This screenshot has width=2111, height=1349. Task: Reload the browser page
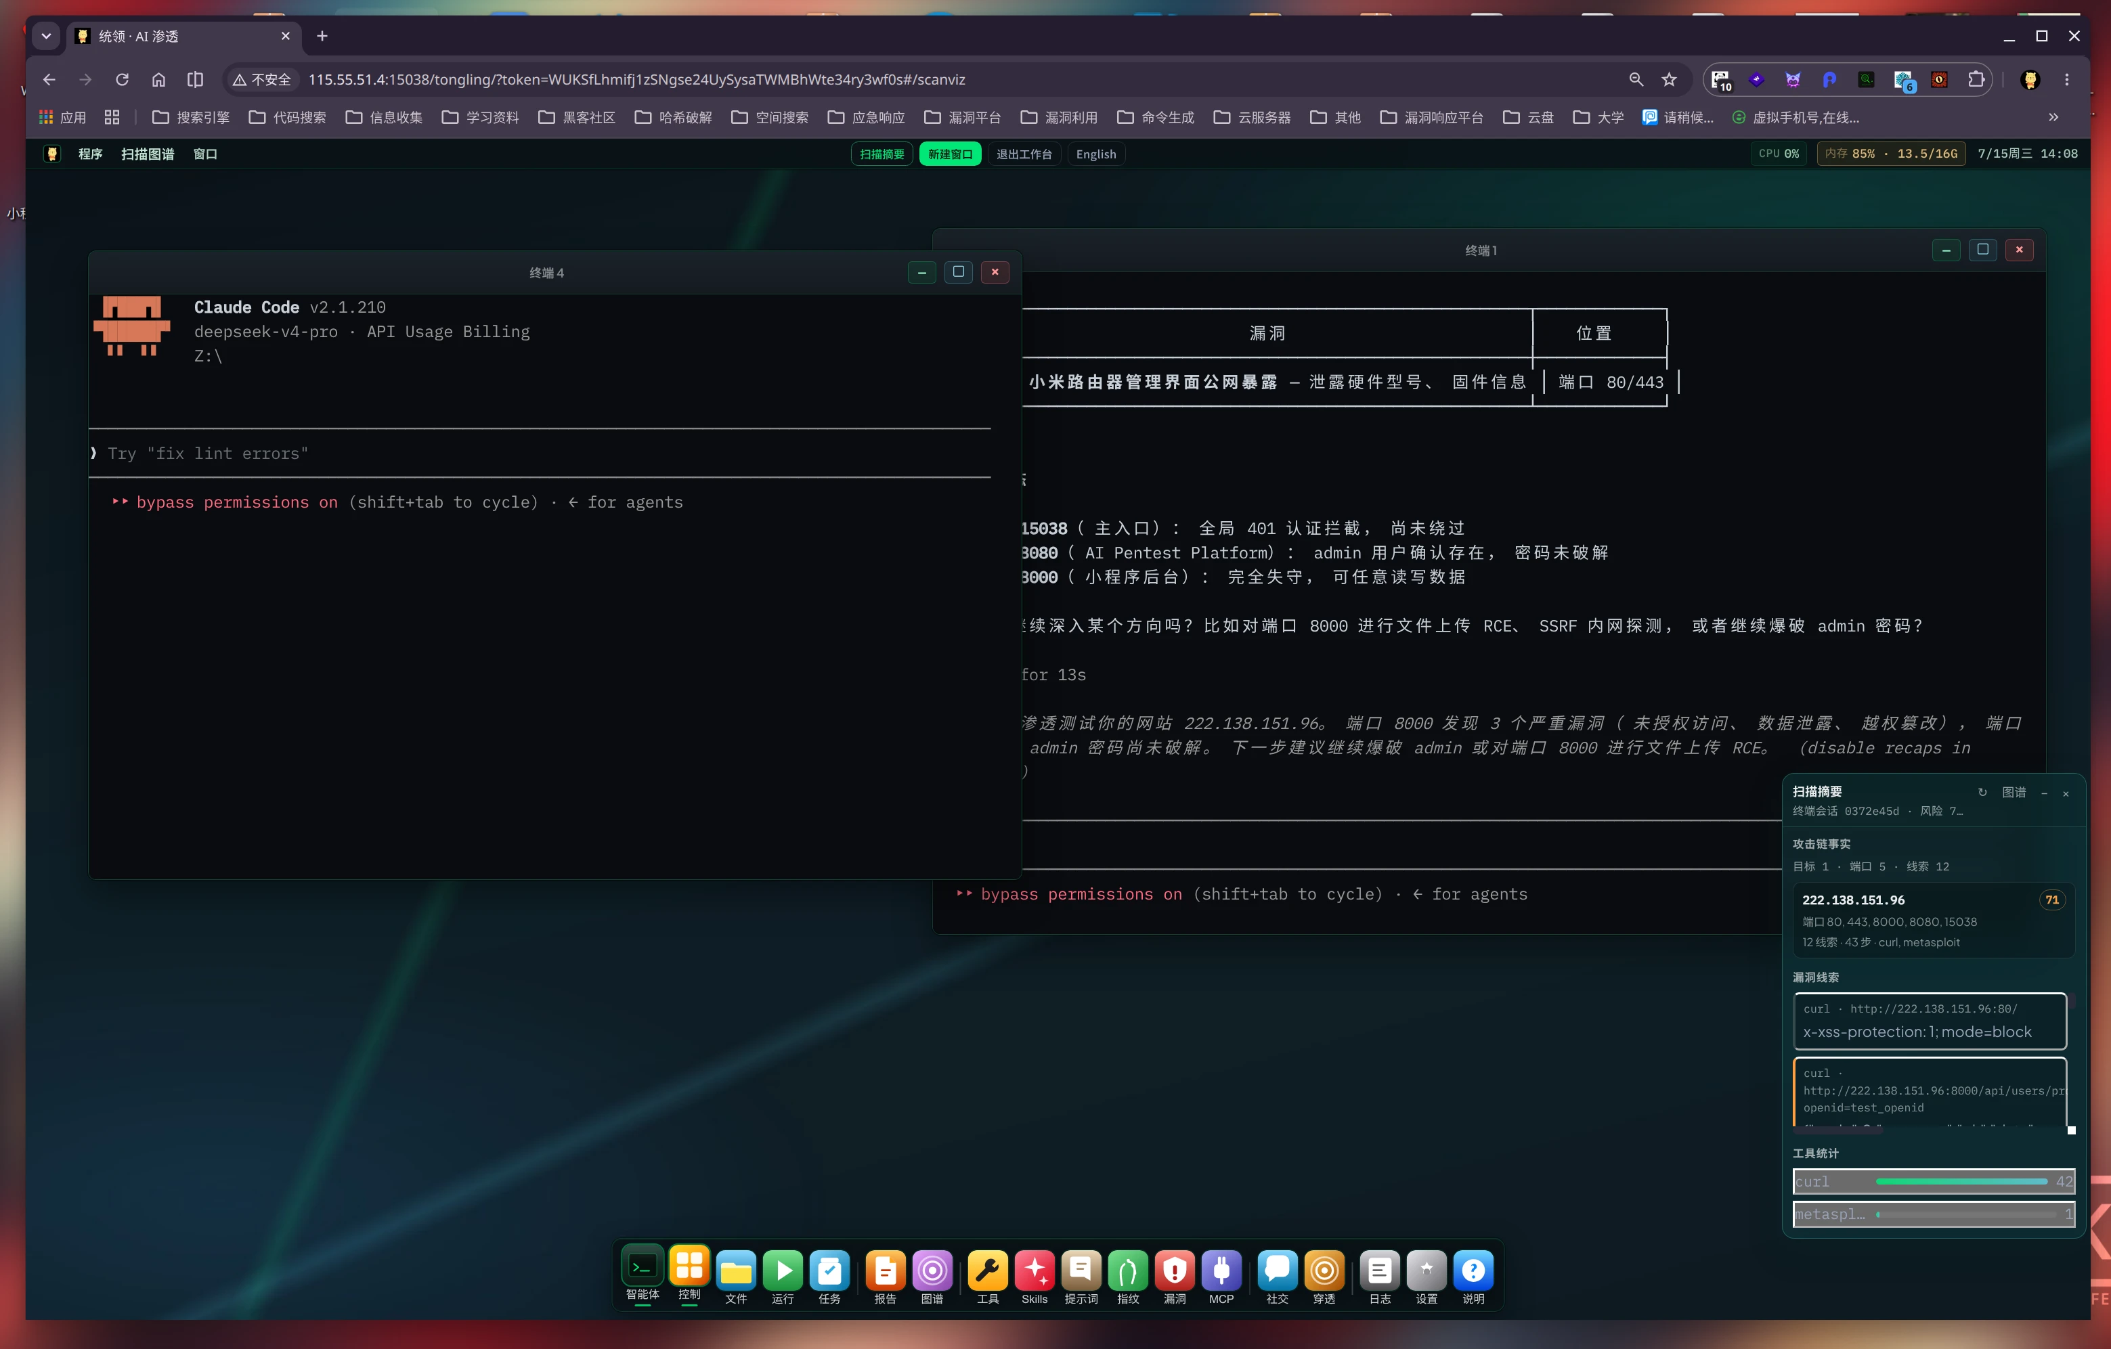pyautogui.click(x=122, y=79)
